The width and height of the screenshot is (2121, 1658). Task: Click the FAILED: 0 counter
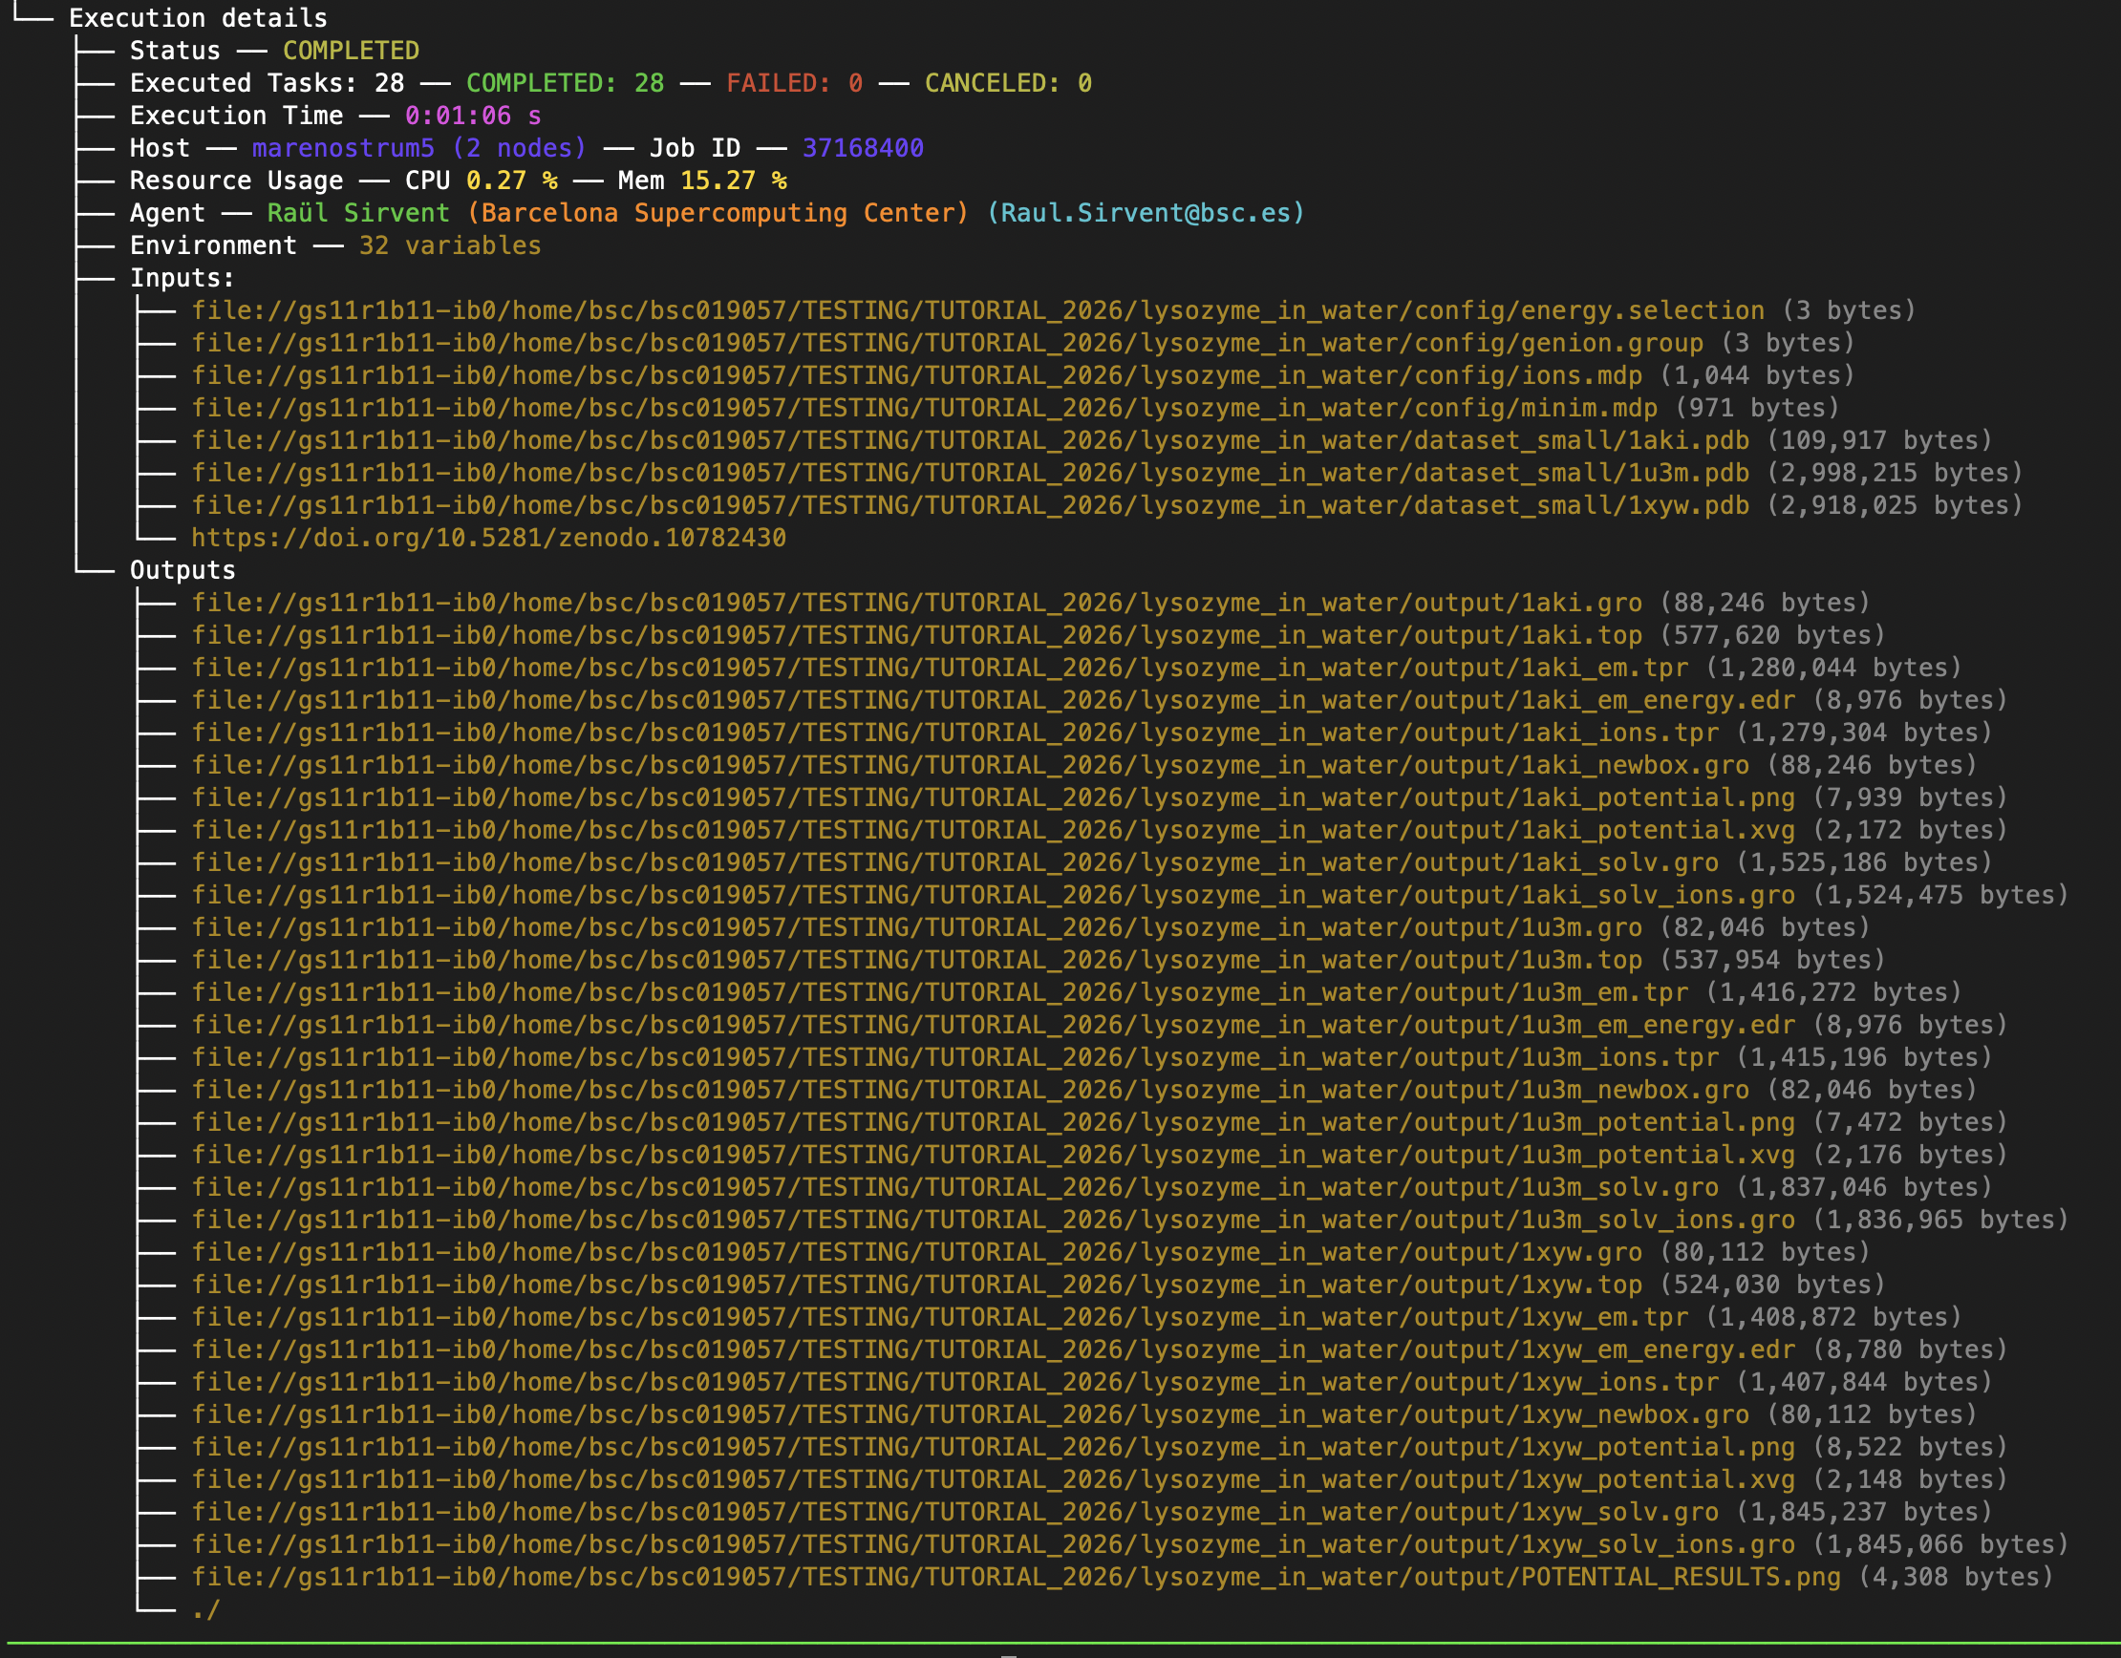click(794, 82)
